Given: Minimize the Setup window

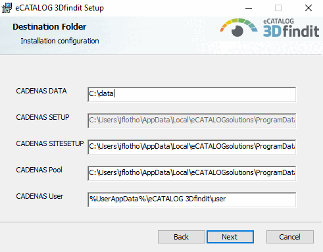Looking at the screenshot, I should pos(249,8).
